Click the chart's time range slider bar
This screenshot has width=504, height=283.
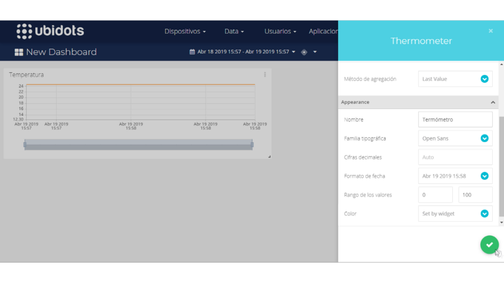coord(138,144)
